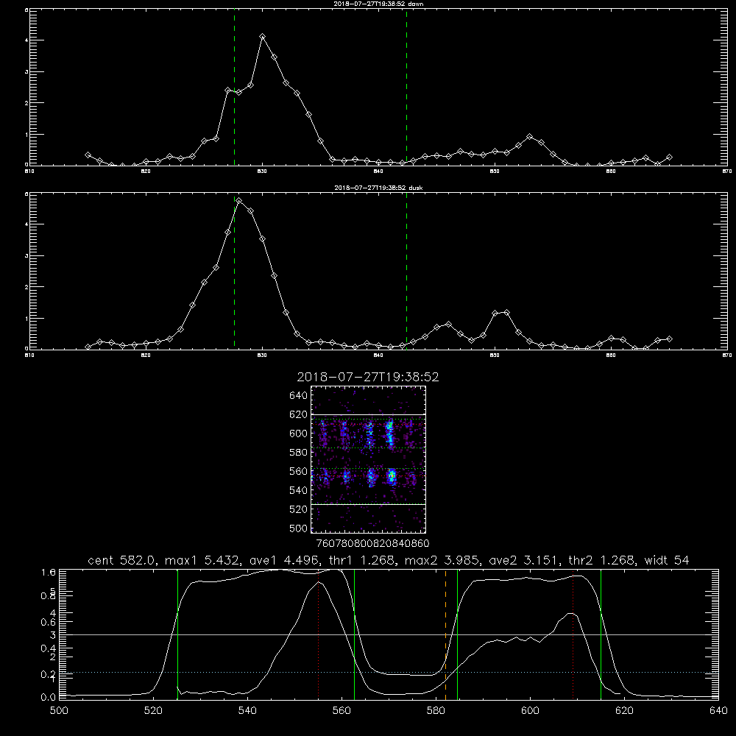Click the solid green line right of orange dashed line
736x736 pixels.
pos(457,634)
